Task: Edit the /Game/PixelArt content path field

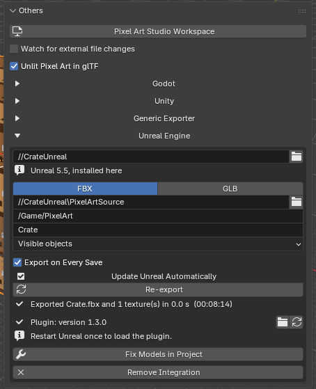Action: (x=158, y=216)
